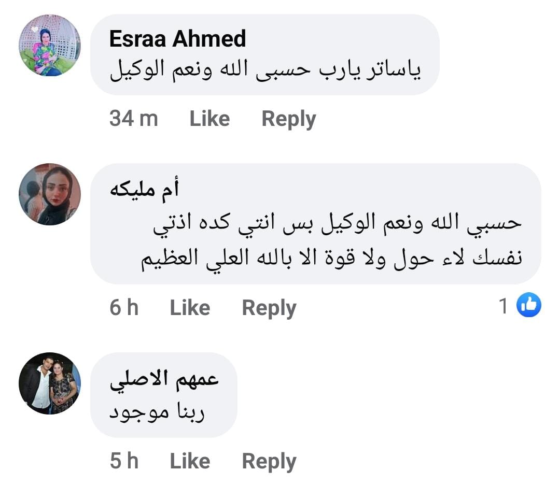Image resolution: width=545 pixels, height=485 pixels.
Task: Reply to the comment by أم مليكه
Action: [269, 308]
